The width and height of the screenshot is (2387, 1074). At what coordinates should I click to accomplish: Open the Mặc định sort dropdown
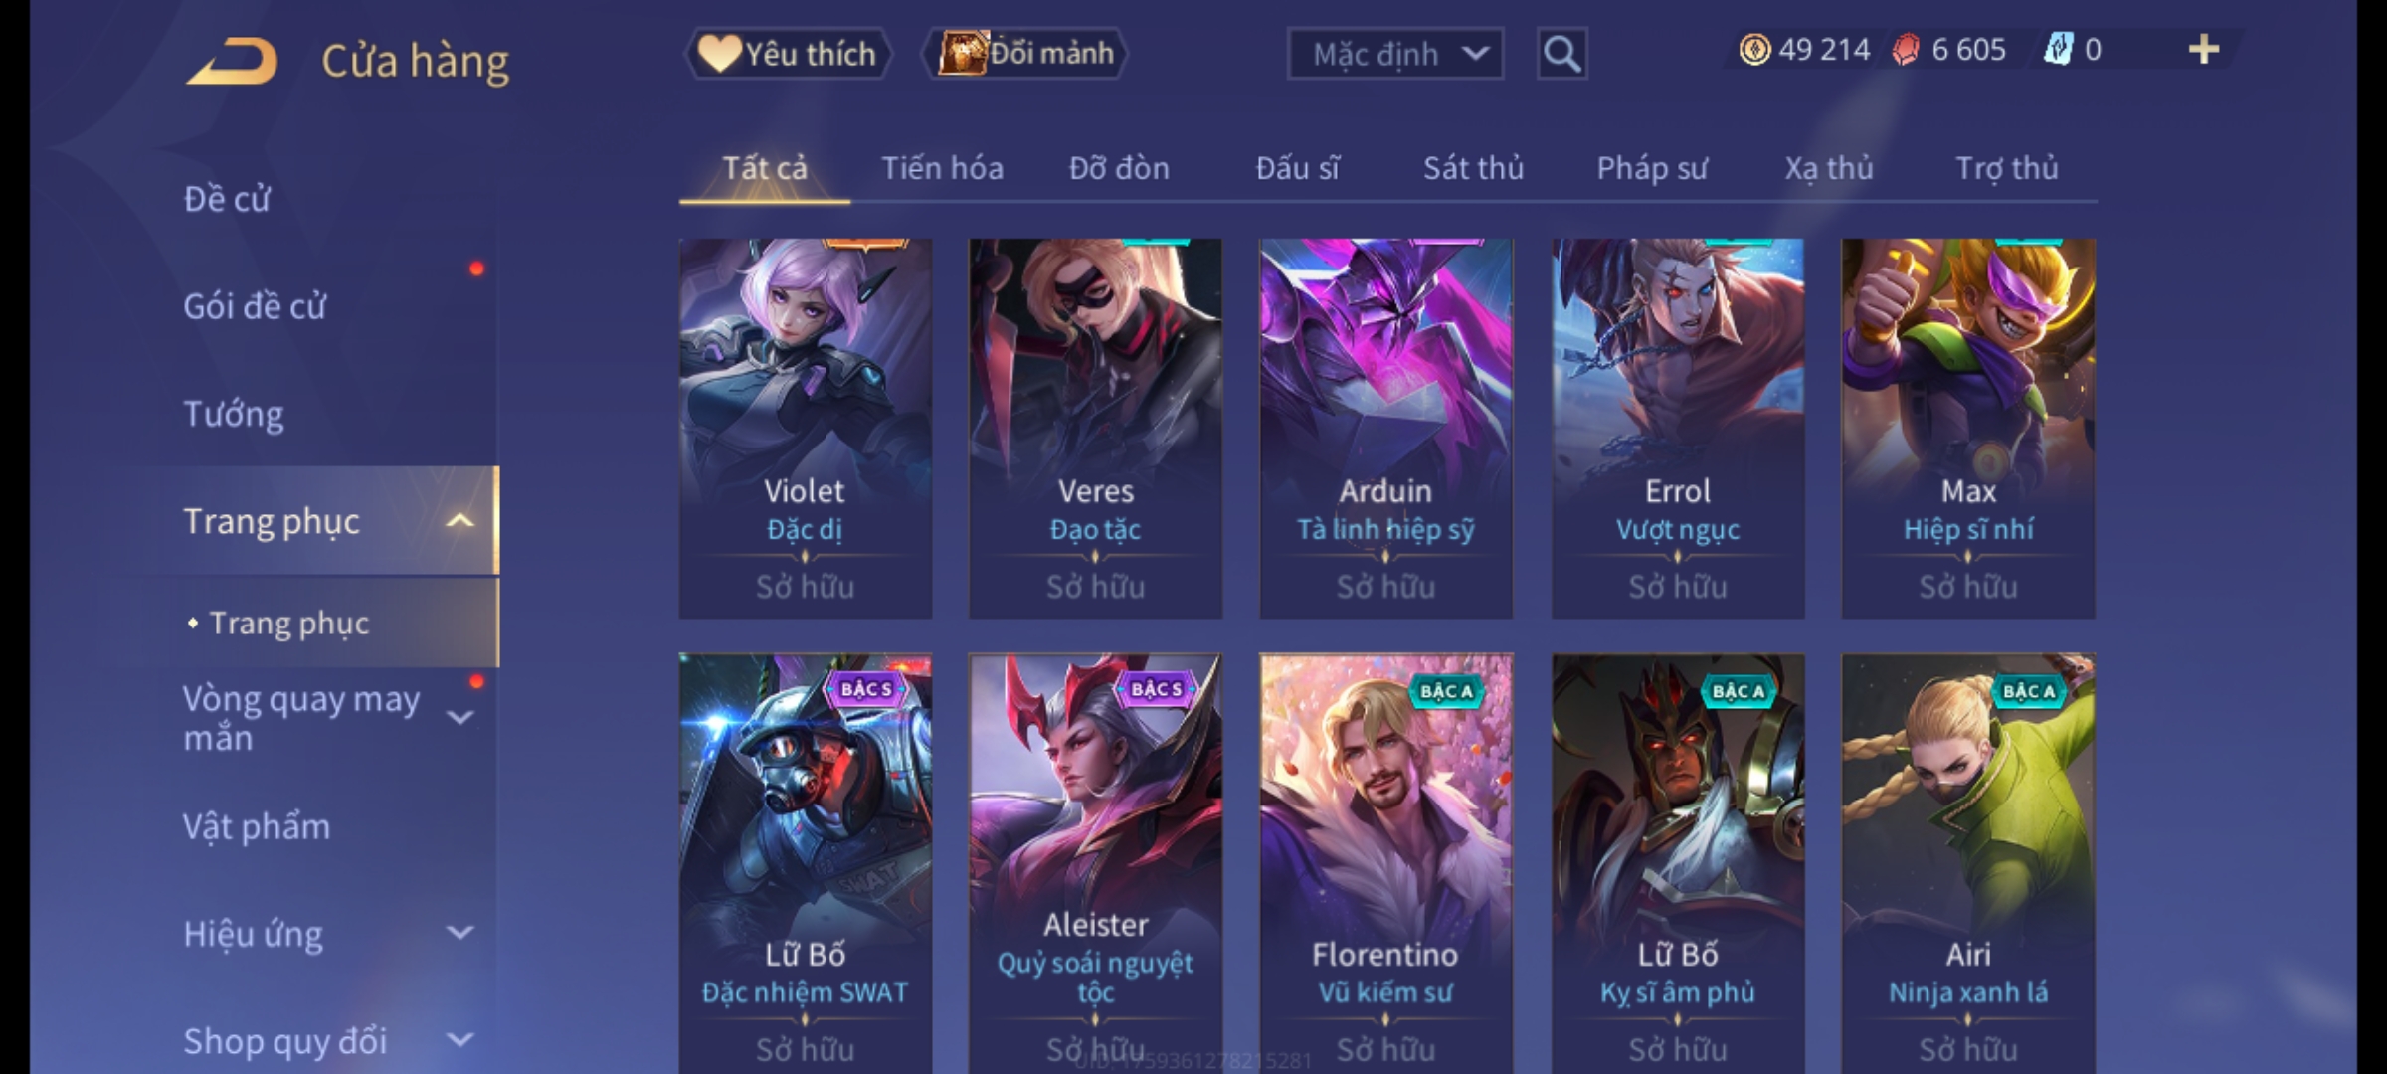pos(1394,54)
